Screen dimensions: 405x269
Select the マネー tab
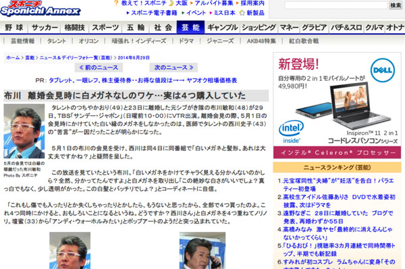coord(289,28)
